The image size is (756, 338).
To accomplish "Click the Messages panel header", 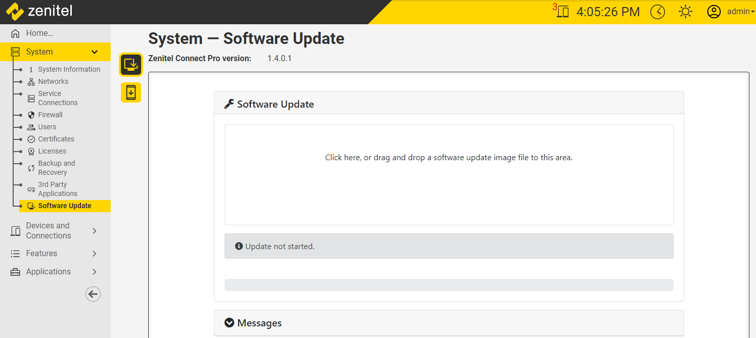I will 449,323.
